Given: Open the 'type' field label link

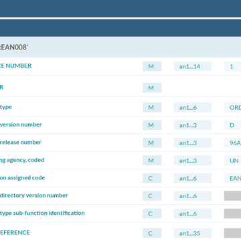Looking at the screenshot, I should tap(6, 107).
